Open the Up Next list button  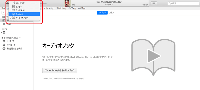[x=154, y=3]
